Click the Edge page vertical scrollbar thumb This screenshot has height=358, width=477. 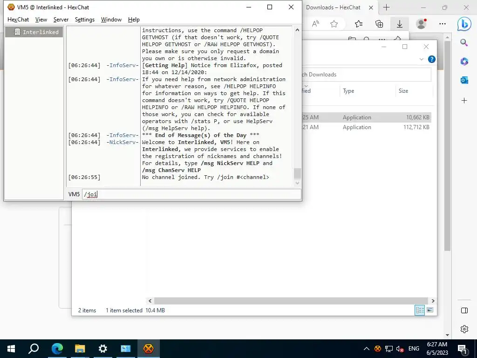[x=447, y=145]
